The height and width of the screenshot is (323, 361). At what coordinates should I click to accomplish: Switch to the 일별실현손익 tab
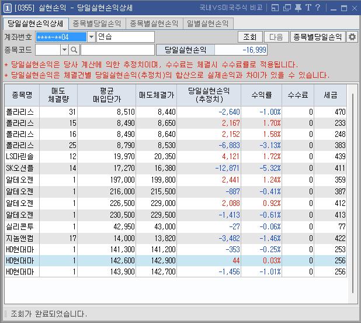coord(208,23)
